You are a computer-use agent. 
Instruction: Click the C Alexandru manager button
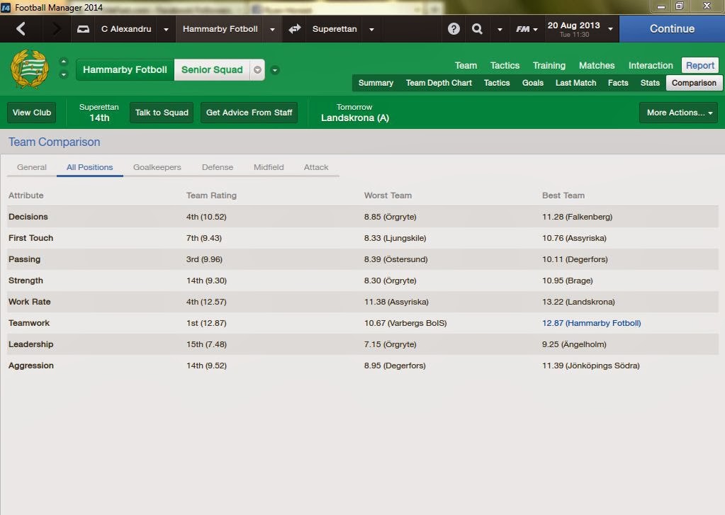tap(126, 29)
